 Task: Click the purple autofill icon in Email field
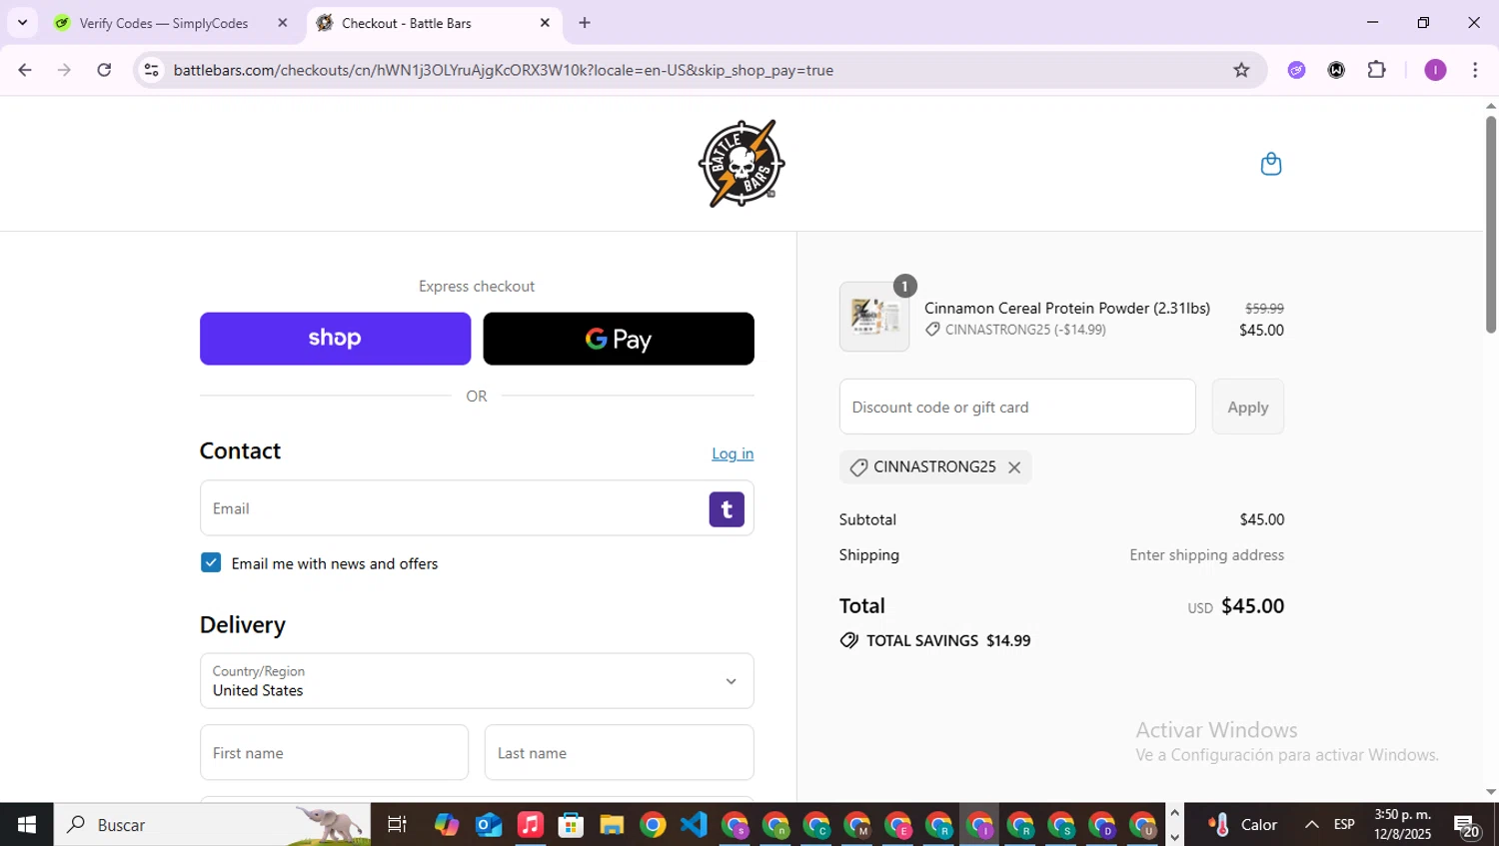[727, 509]
